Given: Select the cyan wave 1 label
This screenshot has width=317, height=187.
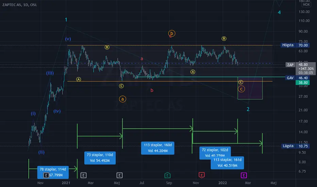Looking at the screenshot, I should click(x=66, y=20).
